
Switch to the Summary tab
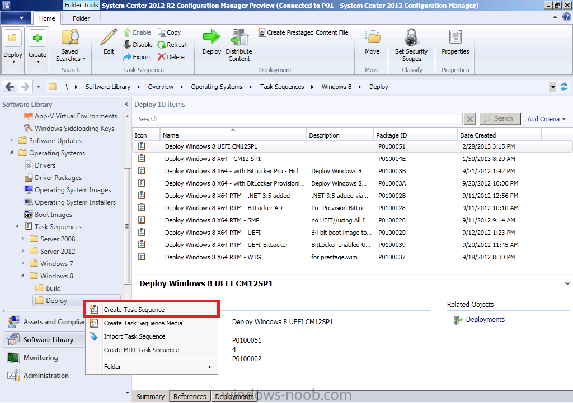150,396
